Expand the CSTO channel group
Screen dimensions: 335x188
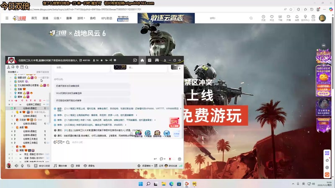click(x=9, y=100)
